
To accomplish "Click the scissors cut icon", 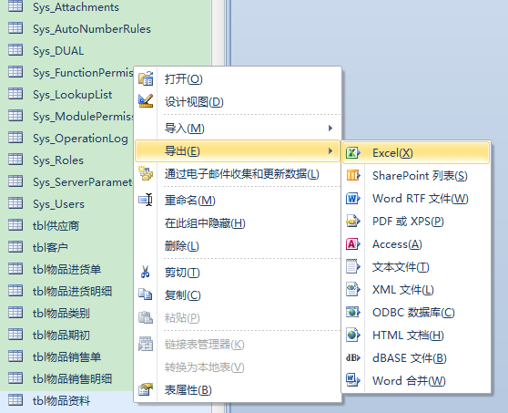I will click(x=145, y=272).
